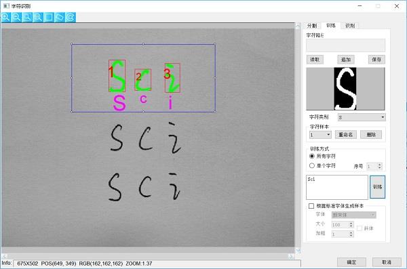Click the 追加 button

(x=346, y=60)
